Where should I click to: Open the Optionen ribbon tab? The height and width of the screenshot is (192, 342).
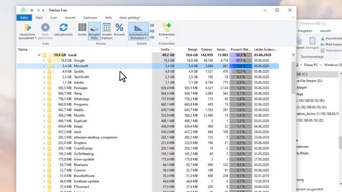tap(90, 18)
